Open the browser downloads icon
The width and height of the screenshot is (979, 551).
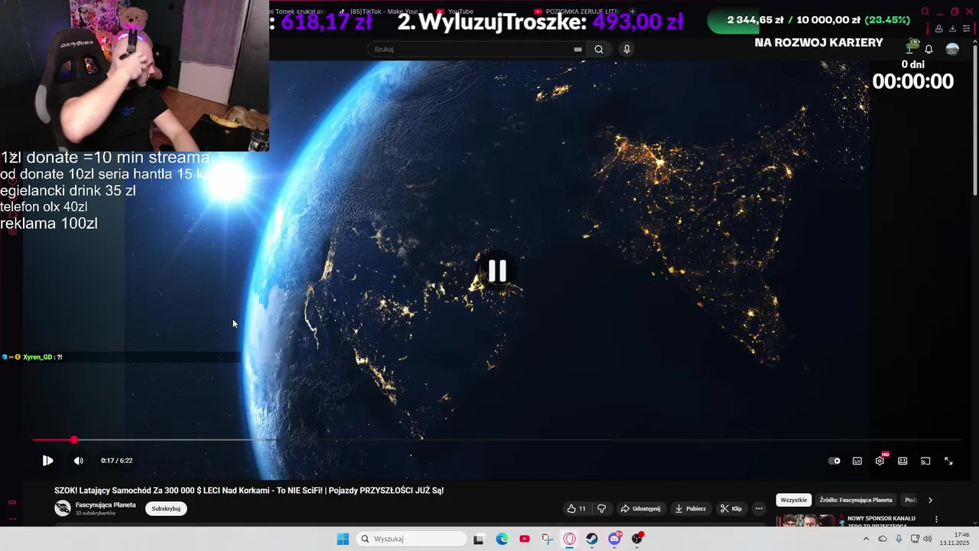[x=952, y=28]
